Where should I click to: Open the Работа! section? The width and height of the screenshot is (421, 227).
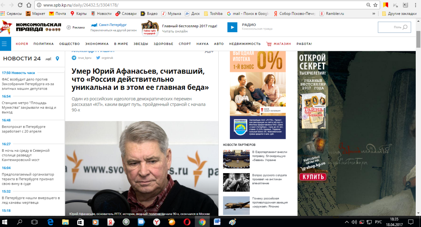tap(304, 44)
